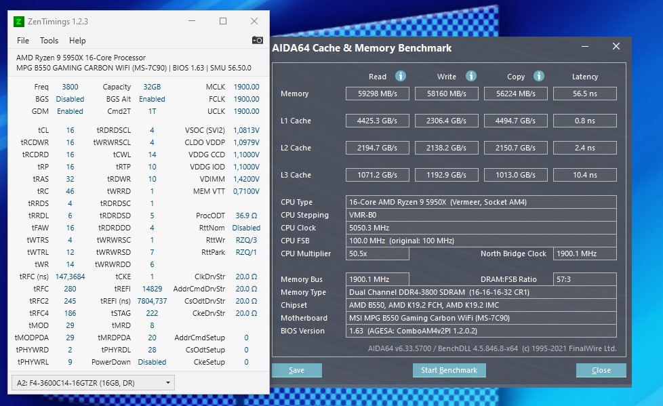Screen dimensions: 663x406
Task: Click the L1 Cache Write 2306.4 GB/s field
Action: click(x=447, y=121)
